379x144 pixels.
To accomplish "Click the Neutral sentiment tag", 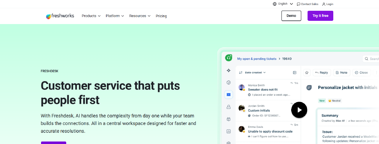I will point(335,101).
